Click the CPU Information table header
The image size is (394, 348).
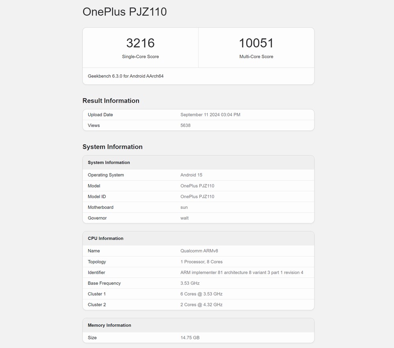tap(106, 238)
